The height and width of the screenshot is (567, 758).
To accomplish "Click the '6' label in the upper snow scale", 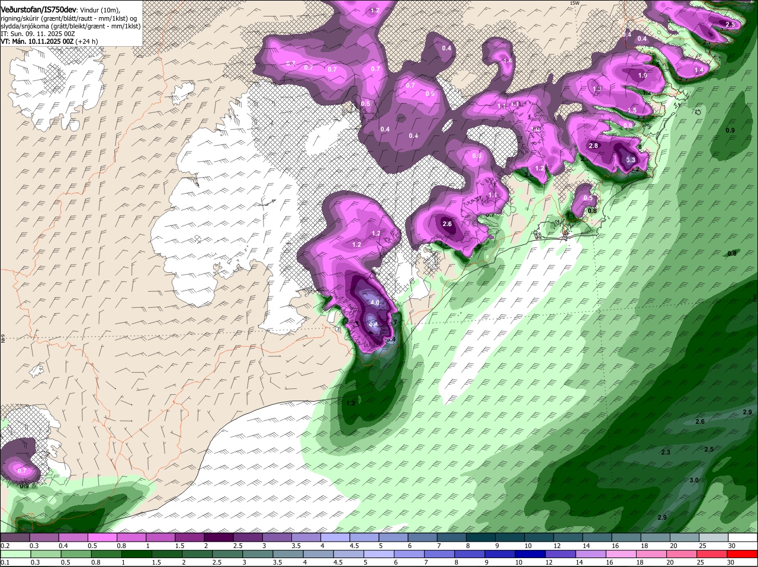I will [409, 546].
